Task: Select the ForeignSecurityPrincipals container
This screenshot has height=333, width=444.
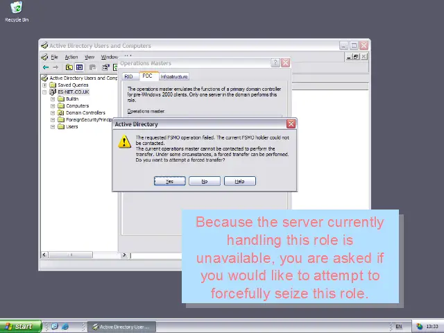Action: click(89, 120)
